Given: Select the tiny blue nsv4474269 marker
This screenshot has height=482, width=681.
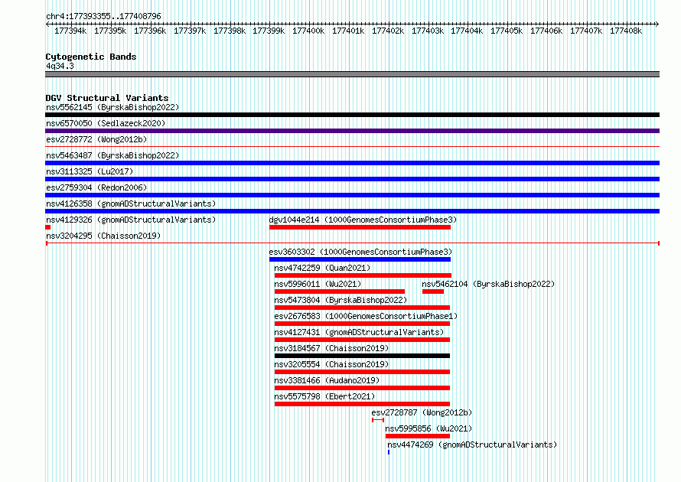Looking at the screenshot, I should coord(389,452).
